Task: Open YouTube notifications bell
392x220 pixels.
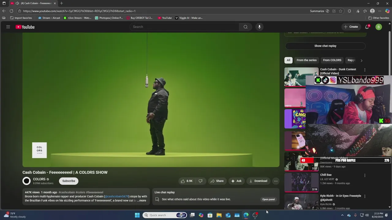Action: (367, 27)
